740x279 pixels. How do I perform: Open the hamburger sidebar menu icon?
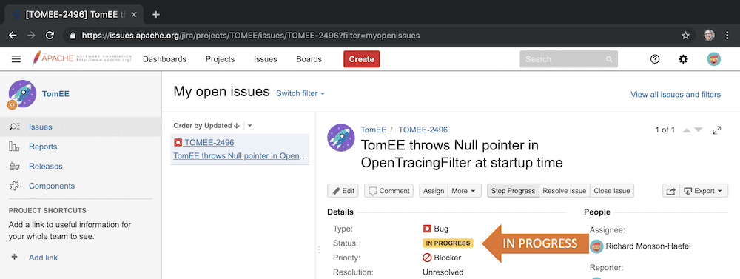tap(16, 59)
